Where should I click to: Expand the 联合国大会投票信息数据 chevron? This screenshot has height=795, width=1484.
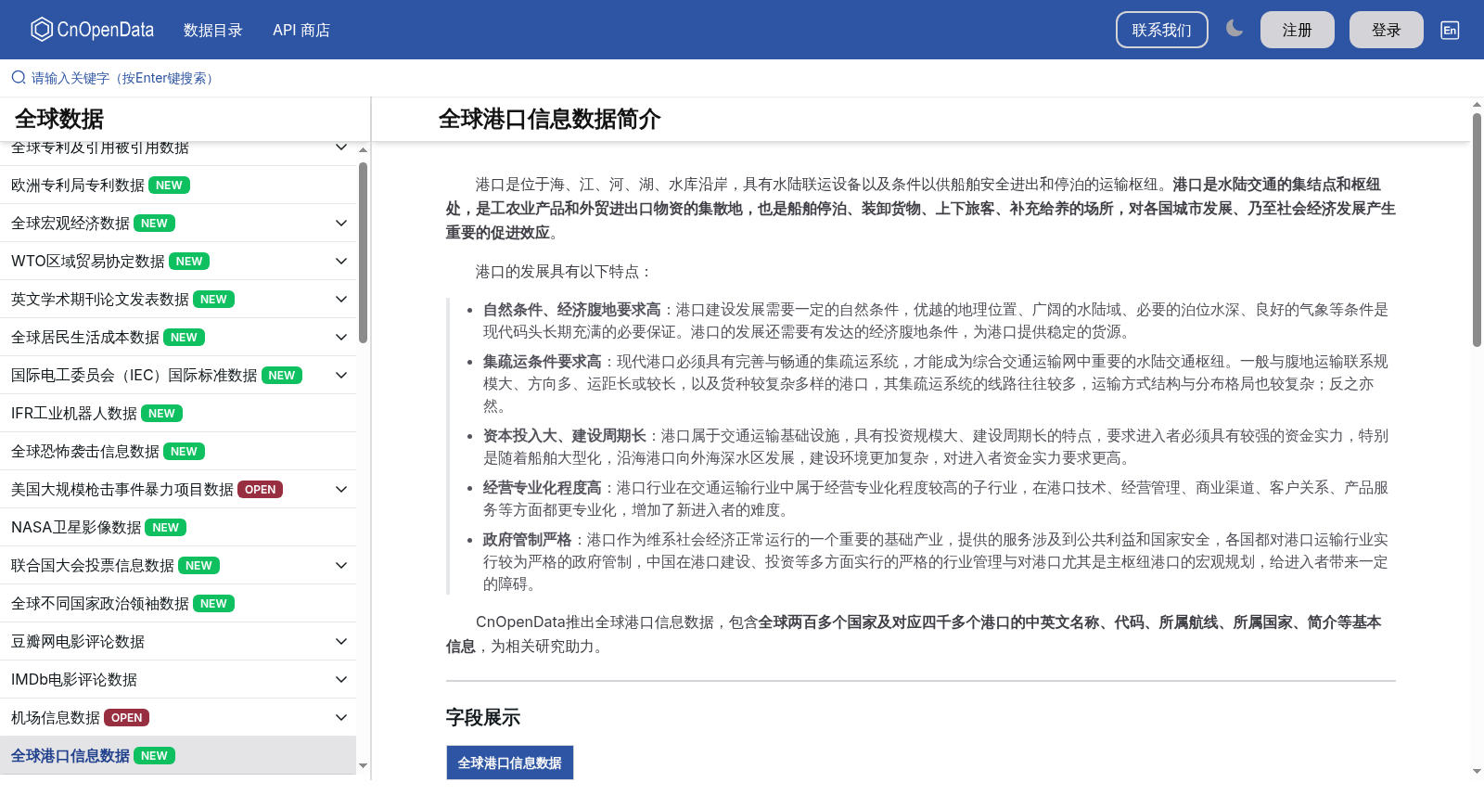[x=341, y=565]
